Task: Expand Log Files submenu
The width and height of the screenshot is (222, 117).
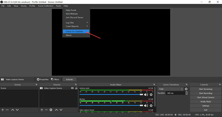Action: [76, 23]
